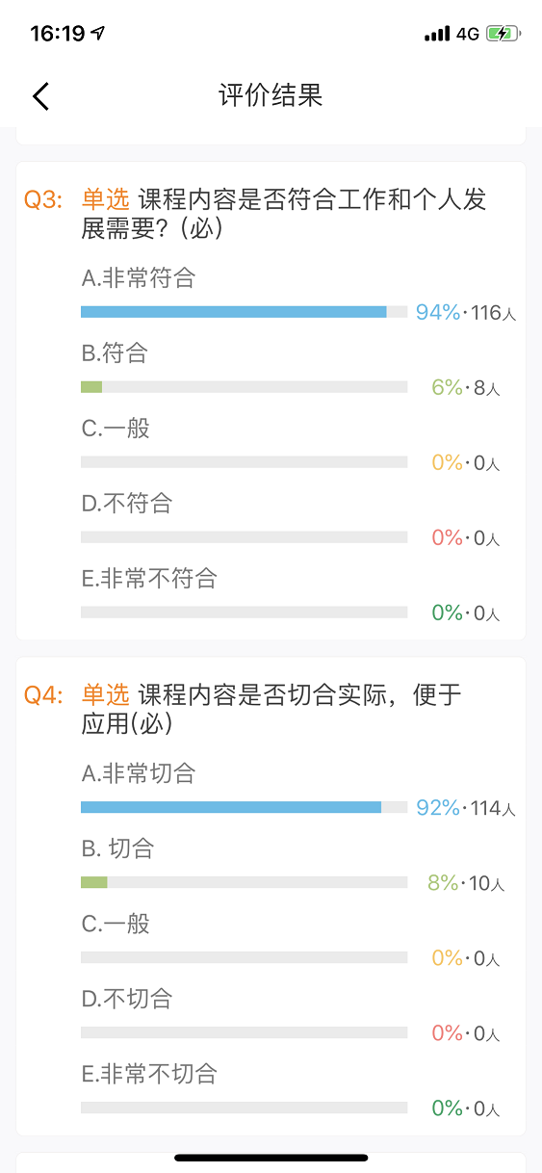Tap the 评价结果 page title

[271, 95]
